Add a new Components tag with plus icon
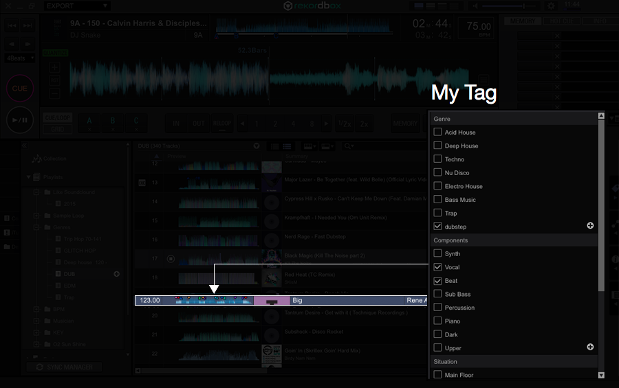Screen dimensions: 619x388 pyautogui.click(x=590, y=347)
